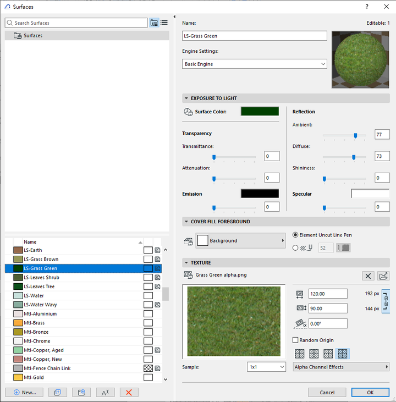The image size is (396, 402).
Task: Click the Transmittance slider handle
Action: click(214, 157)
